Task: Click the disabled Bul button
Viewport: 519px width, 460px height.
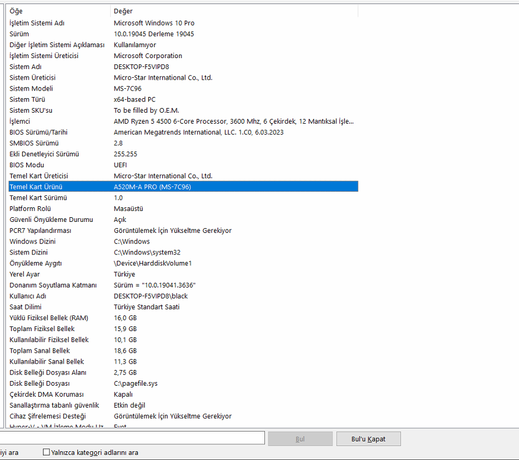Action: [x=300, y=439]
